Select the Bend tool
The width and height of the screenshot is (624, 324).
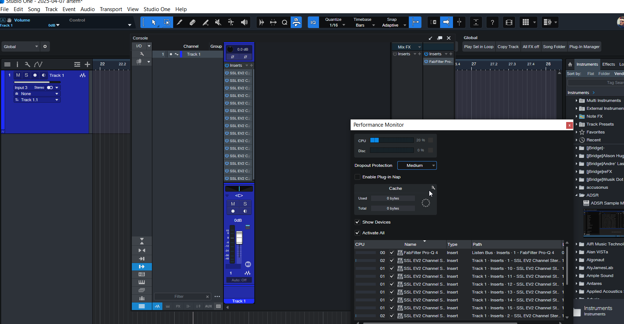231,22
